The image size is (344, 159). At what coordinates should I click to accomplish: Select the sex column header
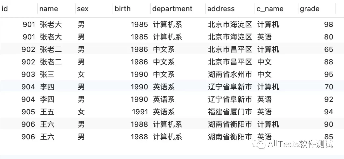point(83,9)
